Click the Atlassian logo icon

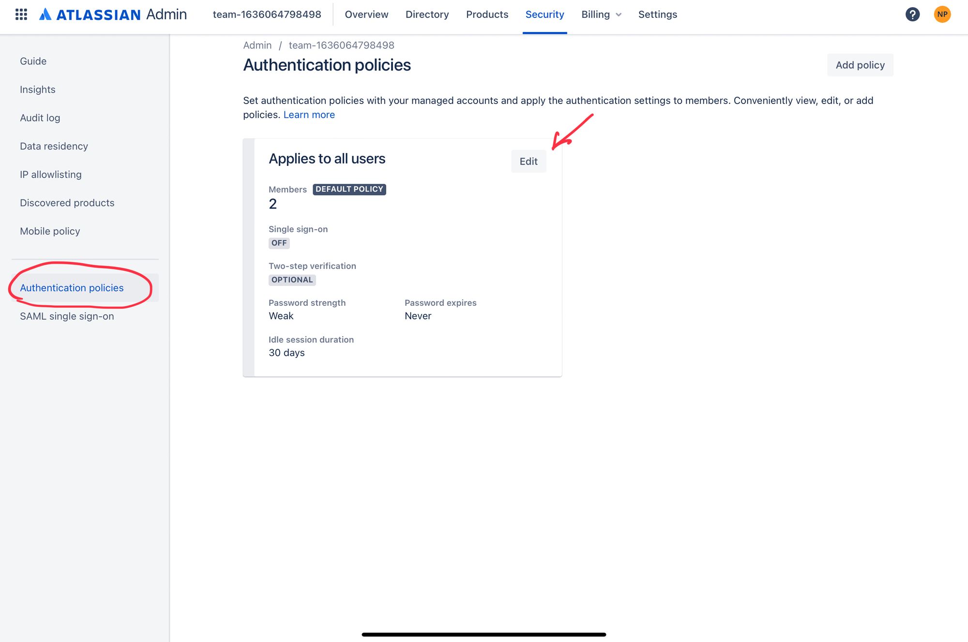[45, 15]
